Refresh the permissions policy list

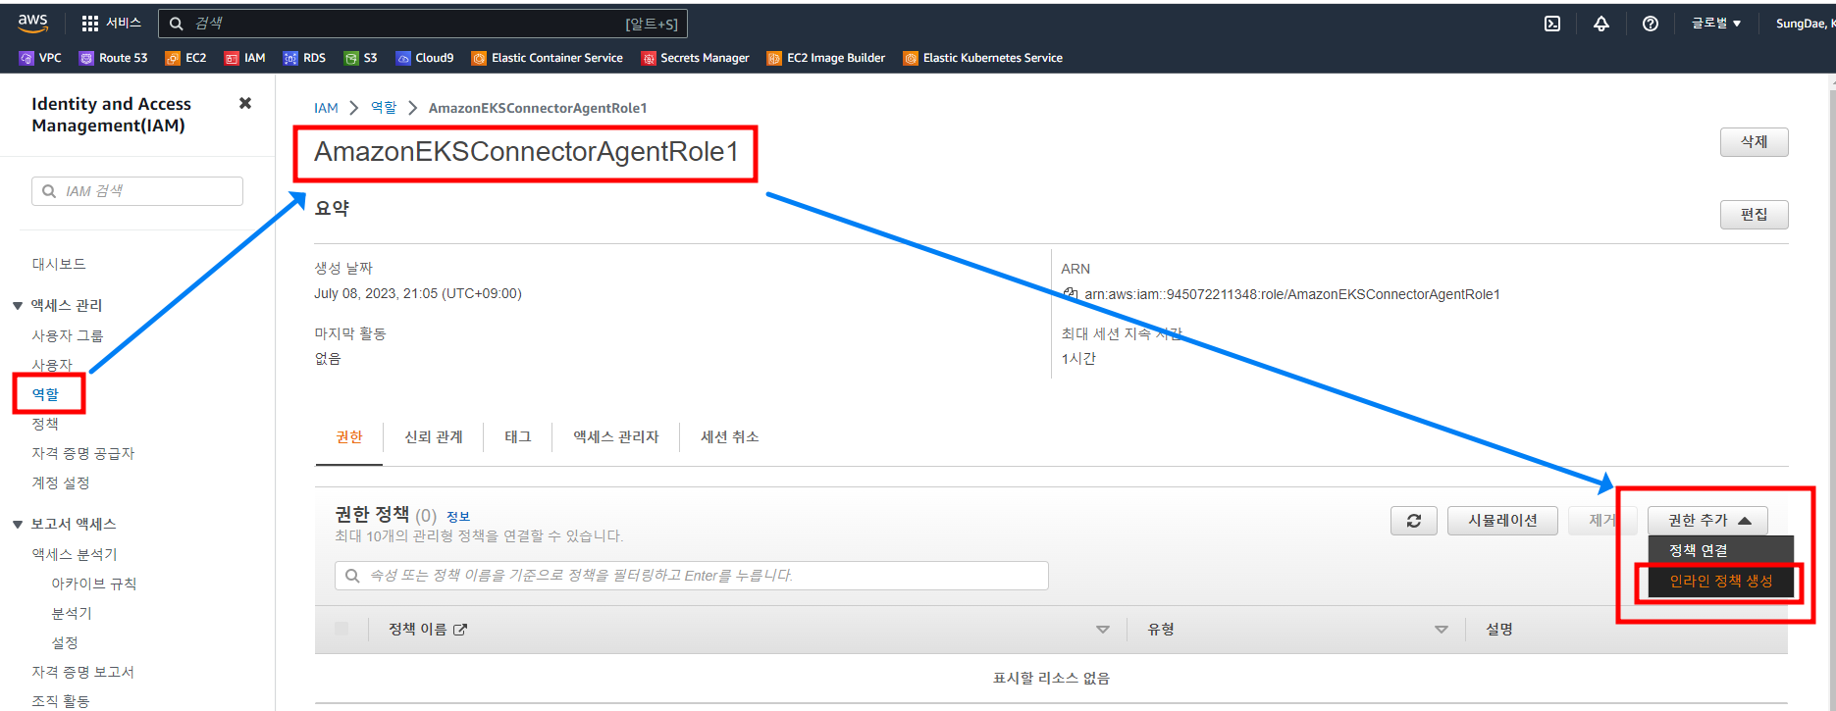tap(1414, 521)
